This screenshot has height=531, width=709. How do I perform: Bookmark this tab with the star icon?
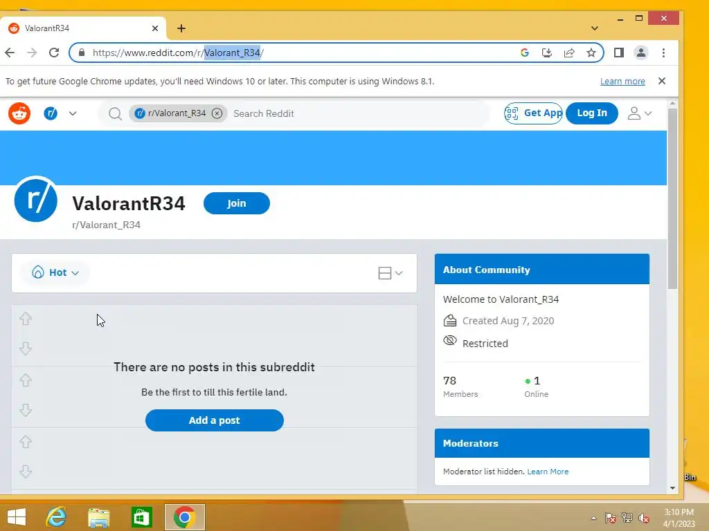(x=591, y=53)
